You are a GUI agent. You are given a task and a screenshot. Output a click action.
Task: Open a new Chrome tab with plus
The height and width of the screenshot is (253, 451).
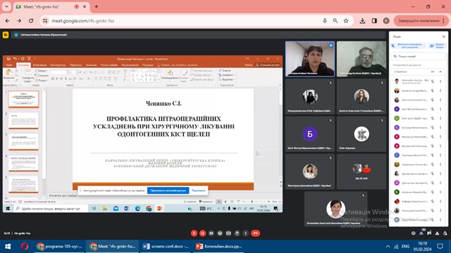point(96,6)
